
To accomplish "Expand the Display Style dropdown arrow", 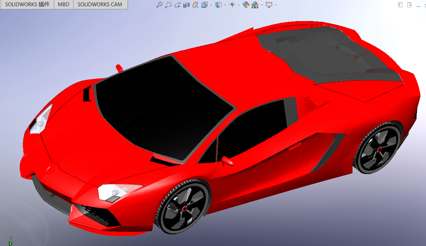I will click(225, 5).
